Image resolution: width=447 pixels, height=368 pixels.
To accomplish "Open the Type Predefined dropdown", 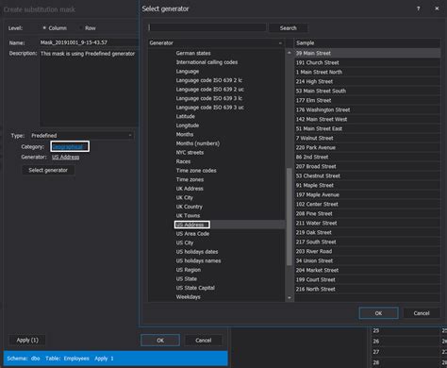I will [82, 136].
